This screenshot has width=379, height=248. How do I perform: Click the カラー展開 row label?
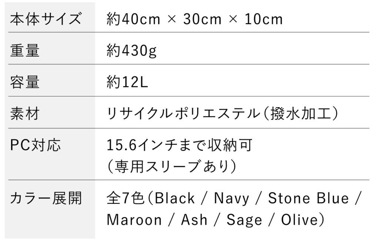click(46, 199)
